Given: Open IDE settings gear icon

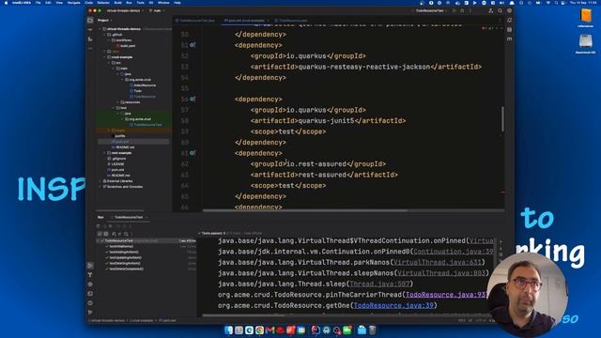Looking at the screenshot, I should [x=509, y=10].
